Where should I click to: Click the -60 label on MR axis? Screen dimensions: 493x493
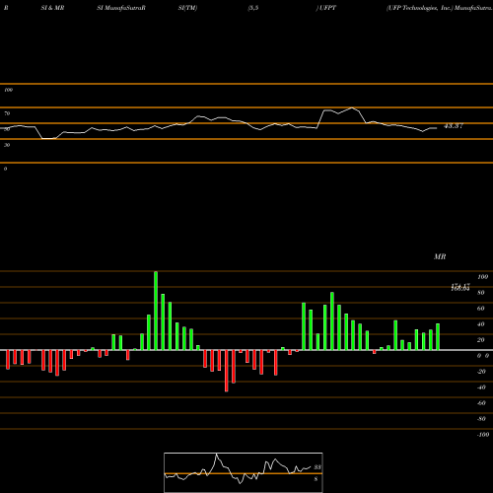click(x=481, y=403)
